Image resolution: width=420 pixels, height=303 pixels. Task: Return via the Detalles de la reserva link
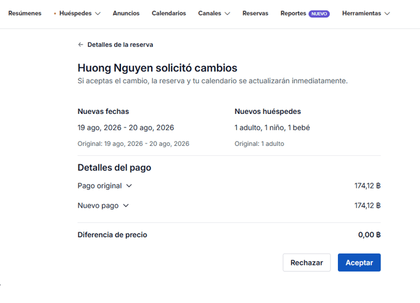[120, 45]
